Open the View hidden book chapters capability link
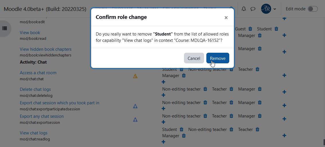 pos(46,49)
